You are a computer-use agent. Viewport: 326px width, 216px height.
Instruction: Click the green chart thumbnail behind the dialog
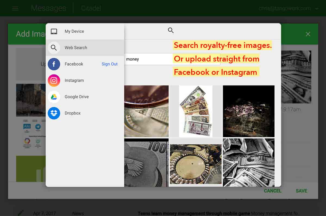(31, 169)
